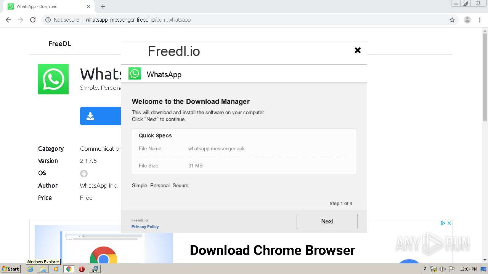The height and width of the screenshot is (274, 488).
Task: Open media player taskbar icon
Action: point(56,269)
